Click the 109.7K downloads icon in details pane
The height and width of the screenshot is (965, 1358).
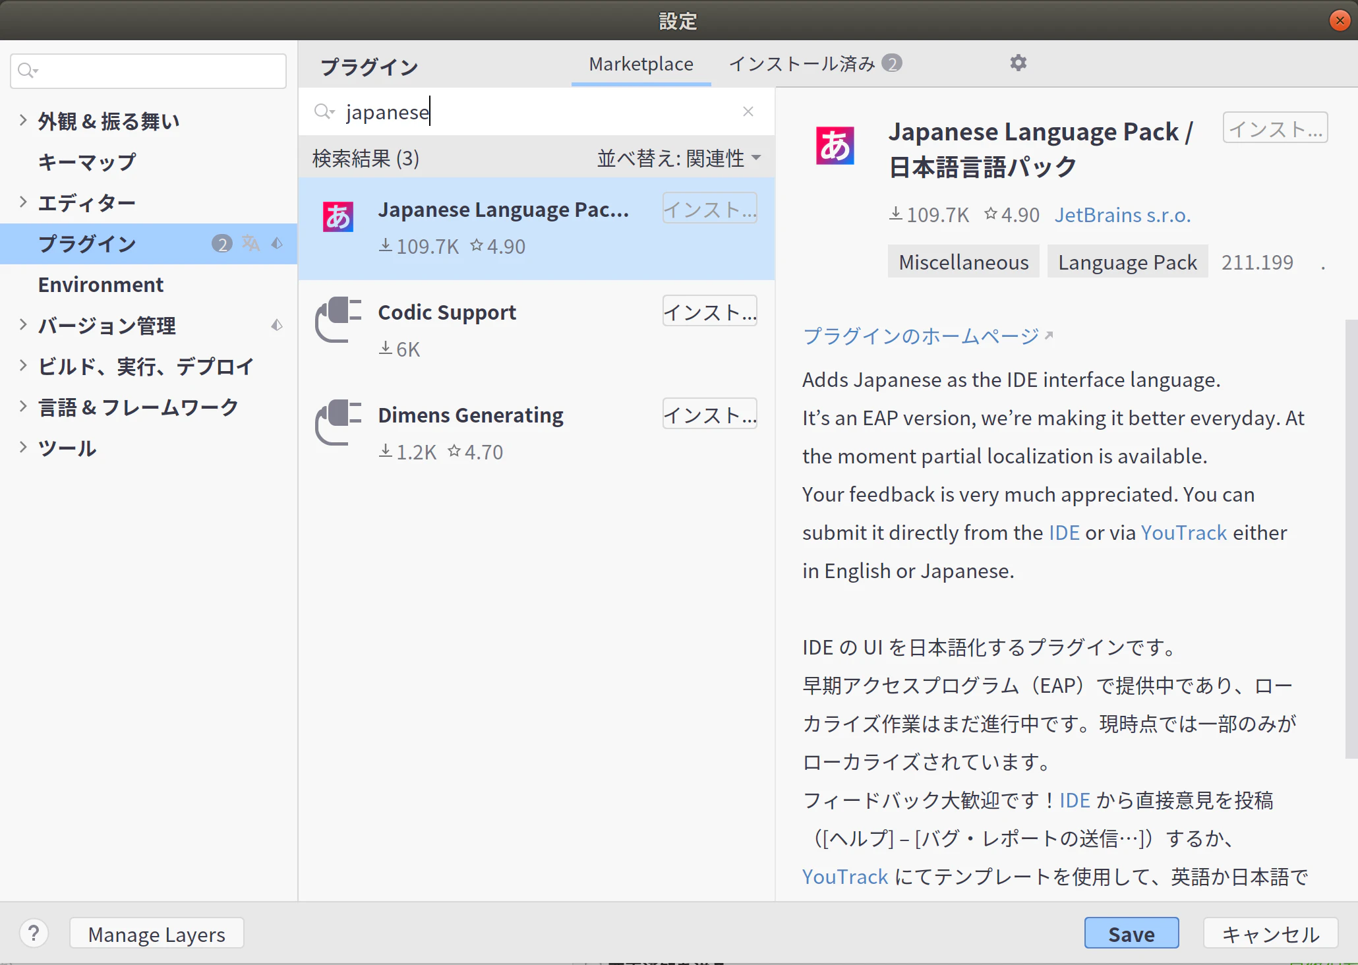895,214
